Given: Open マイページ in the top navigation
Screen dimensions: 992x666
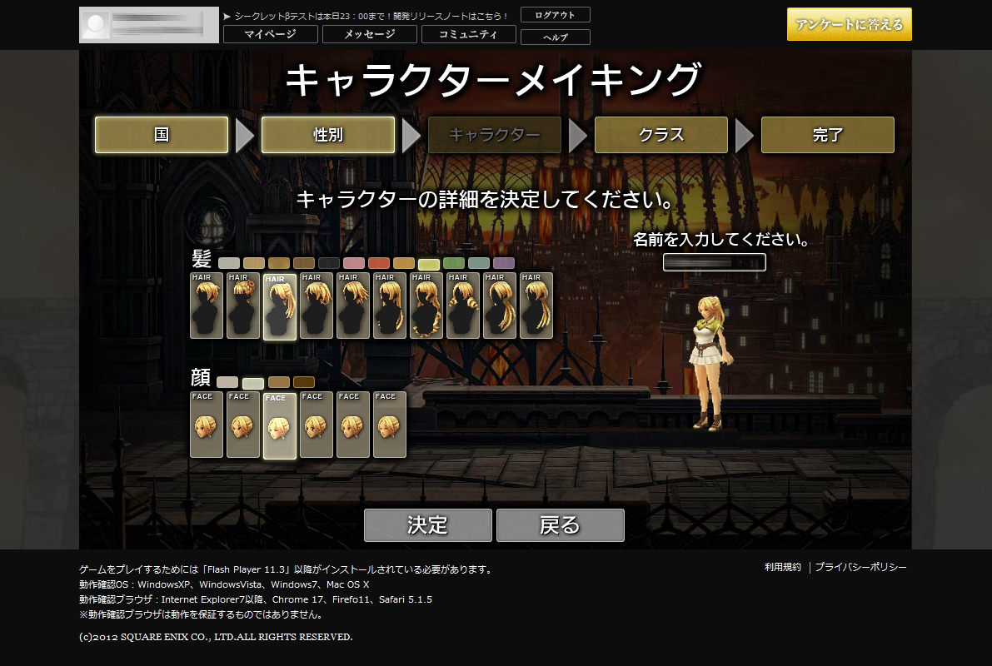Looking at the screenshot, I should [x=271, y=34].
